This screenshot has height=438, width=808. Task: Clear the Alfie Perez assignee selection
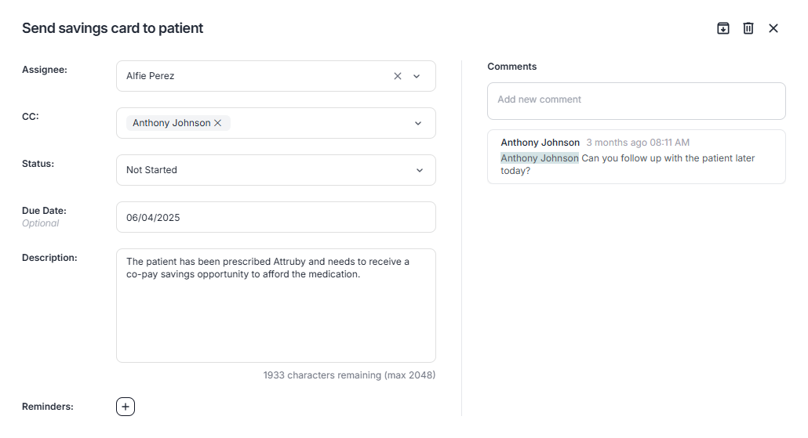398,76
